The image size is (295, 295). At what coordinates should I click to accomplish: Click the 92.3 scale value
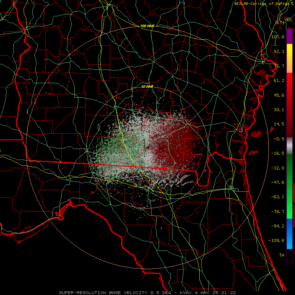(279, 51)
